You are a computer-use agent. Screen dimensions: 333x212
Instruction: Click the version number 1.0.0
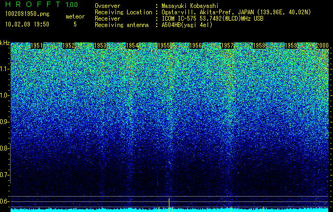pos(72,5)
